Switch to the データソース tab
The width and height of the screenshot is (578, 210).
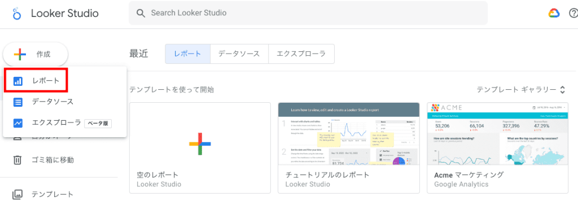click(239, 54)
